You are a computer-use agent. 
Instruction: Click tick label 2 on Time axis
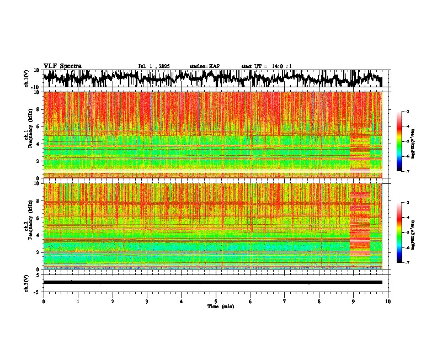(113, 302)
